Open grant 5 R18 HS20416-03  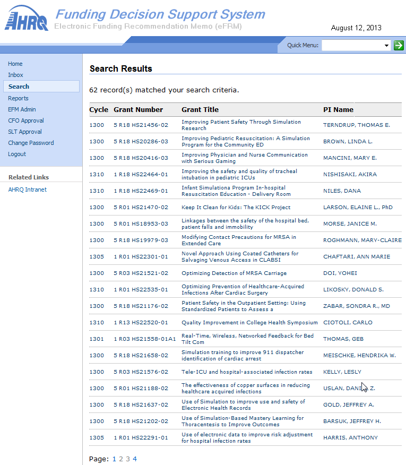pos(141,158)
